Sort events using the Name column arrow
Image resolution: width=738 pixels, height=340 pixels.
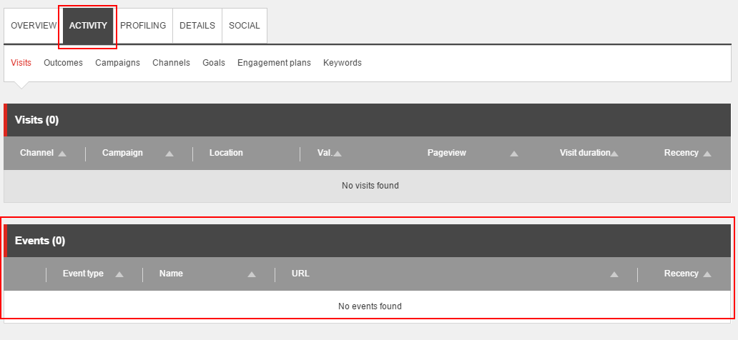(252, 274)
